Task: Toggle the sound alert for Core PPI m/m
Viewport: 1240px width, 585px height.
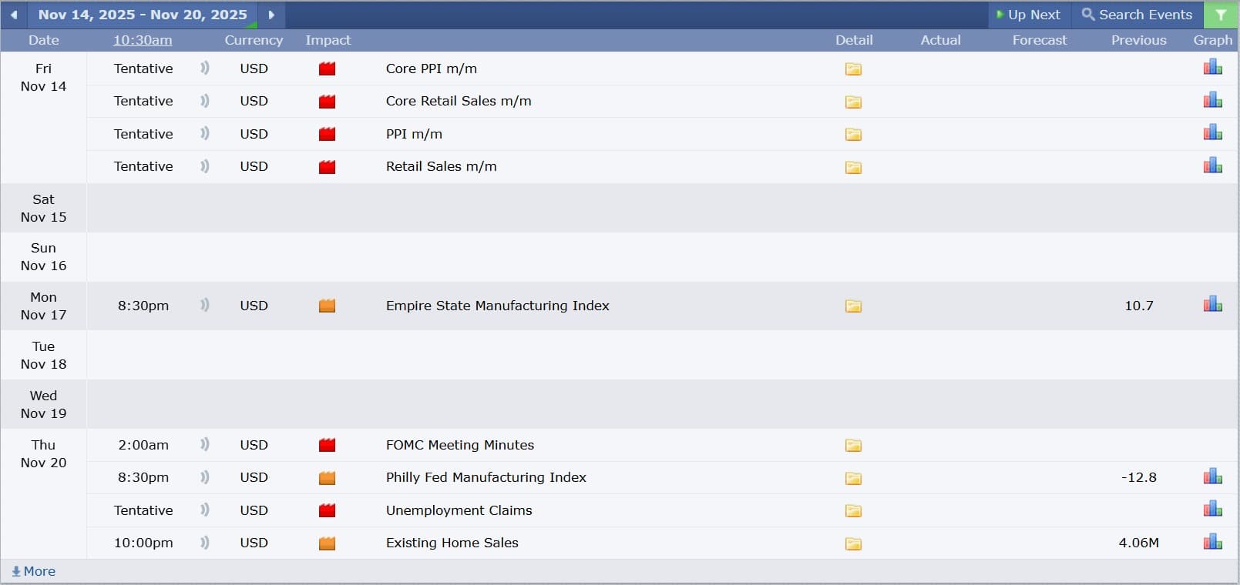Action: [x=204, y=69]
